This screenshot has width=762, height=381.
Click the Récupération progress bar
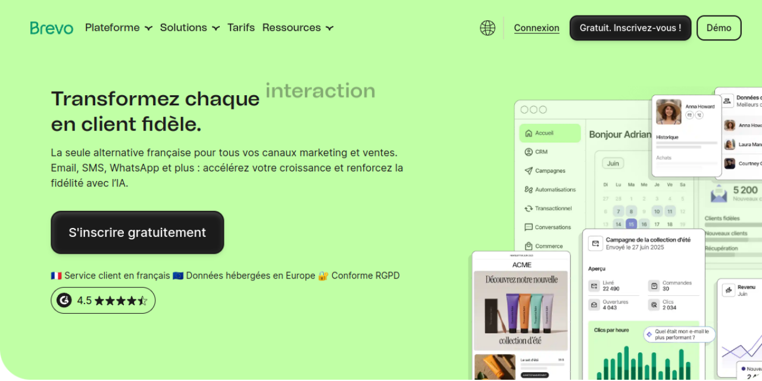pyautogui.click(x=733, y=255)
